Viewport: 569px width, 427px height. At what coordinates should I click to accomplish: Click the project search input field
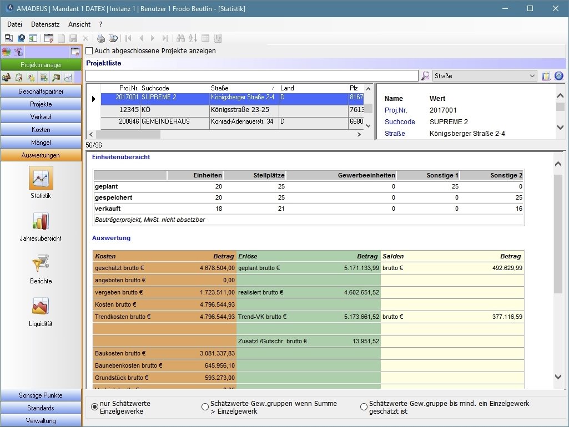click(x=251, y=76)
